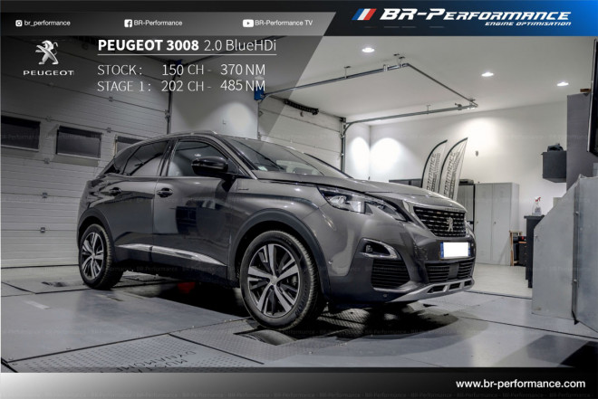Click the Instagram icon in top bar

(x=19, y=23)
